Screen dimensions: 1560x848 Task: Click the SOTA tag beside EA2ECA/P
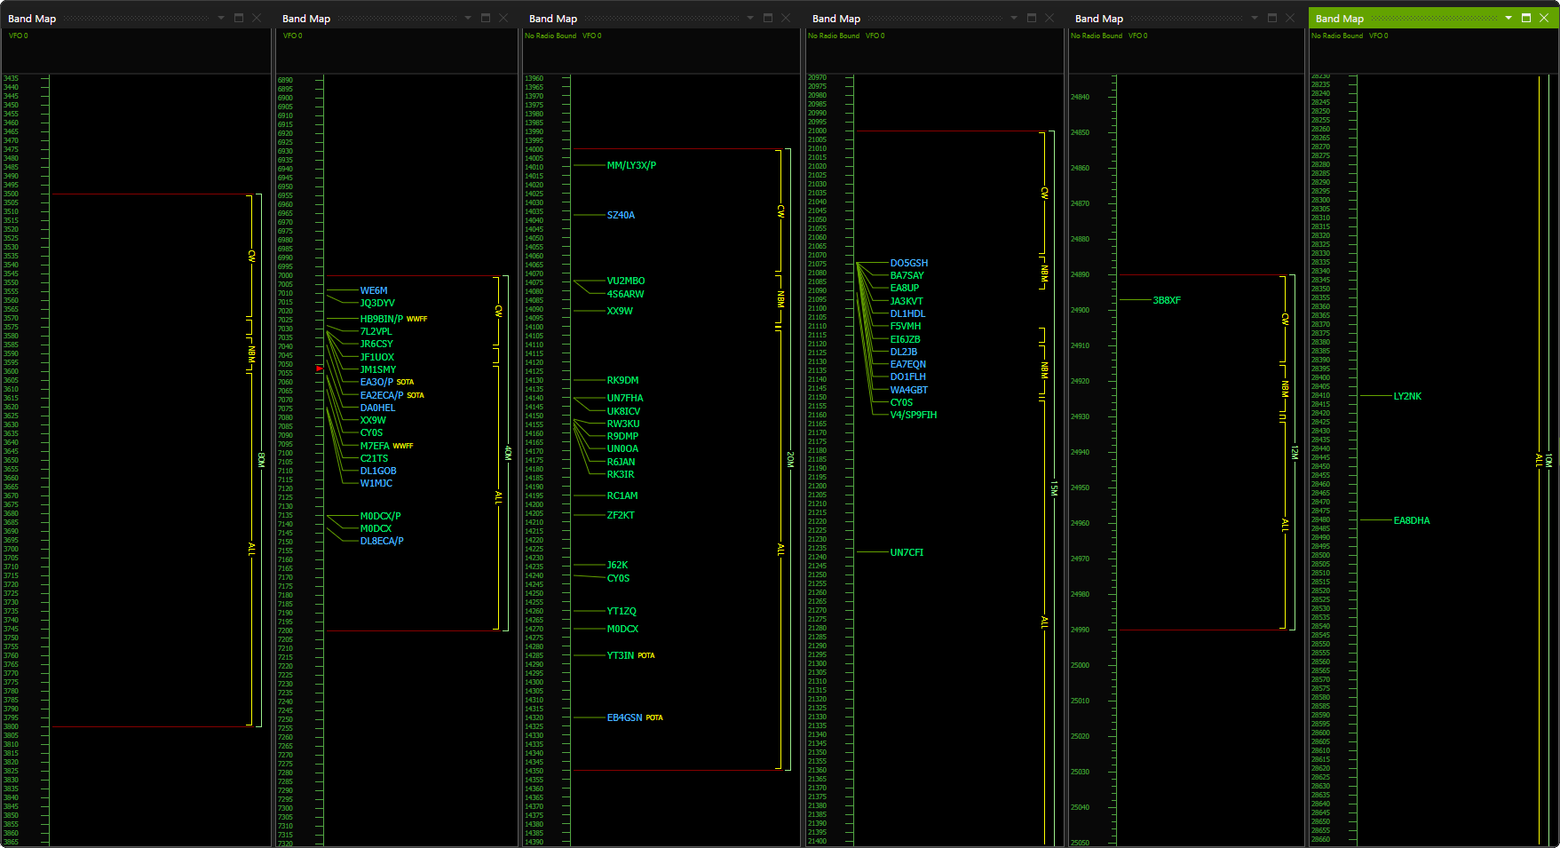414,395
